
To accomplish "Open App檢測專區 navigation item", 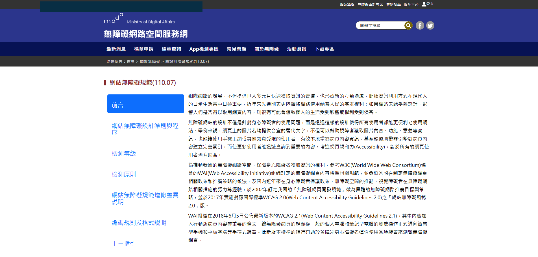I will (x=204, y=49).
